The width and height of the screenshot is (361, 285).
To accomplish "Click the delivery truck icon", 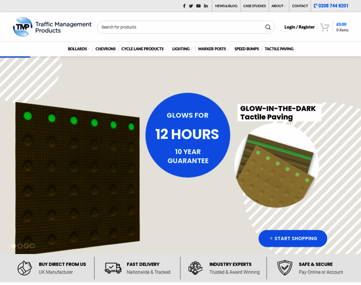I will 113,268.
